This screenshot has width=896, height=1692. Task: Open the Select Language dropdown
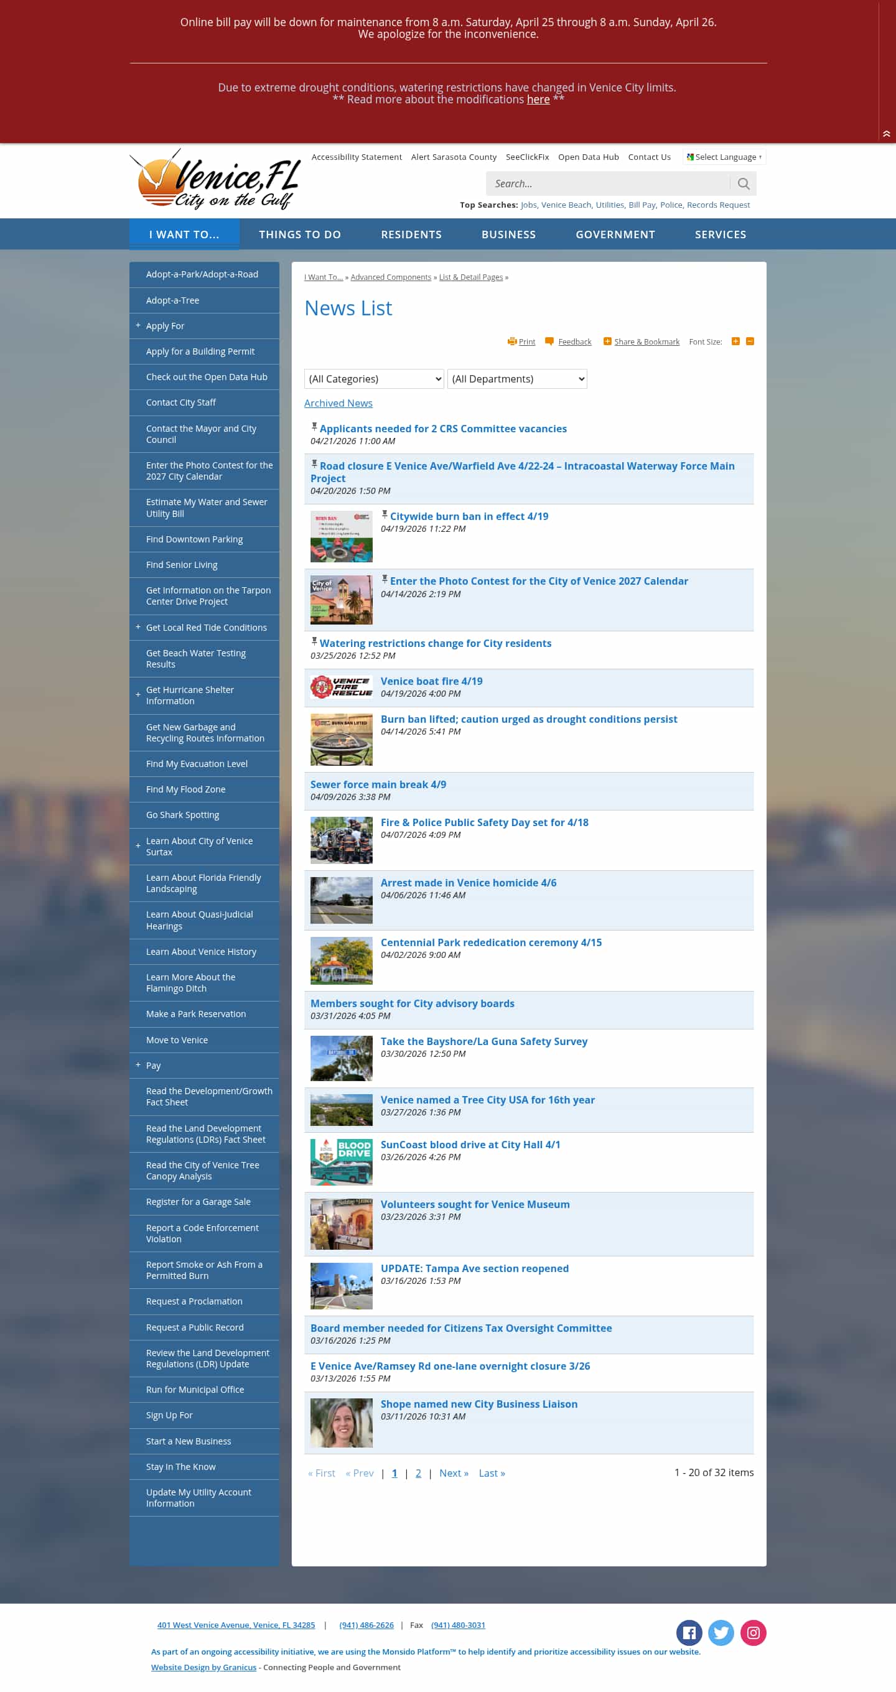coord(724,157)
